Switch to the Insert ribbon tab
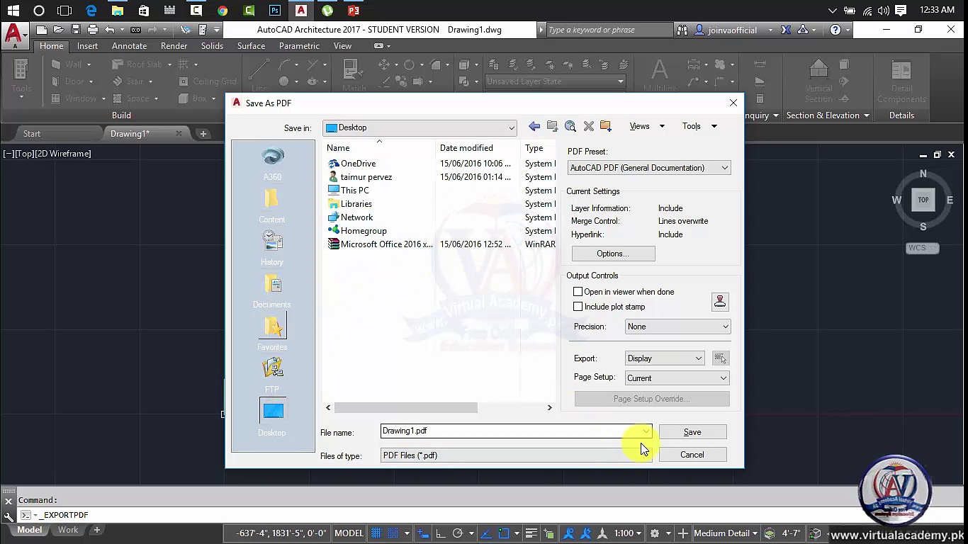This screenshot has height=544, width=968. (x=87, y=46)
